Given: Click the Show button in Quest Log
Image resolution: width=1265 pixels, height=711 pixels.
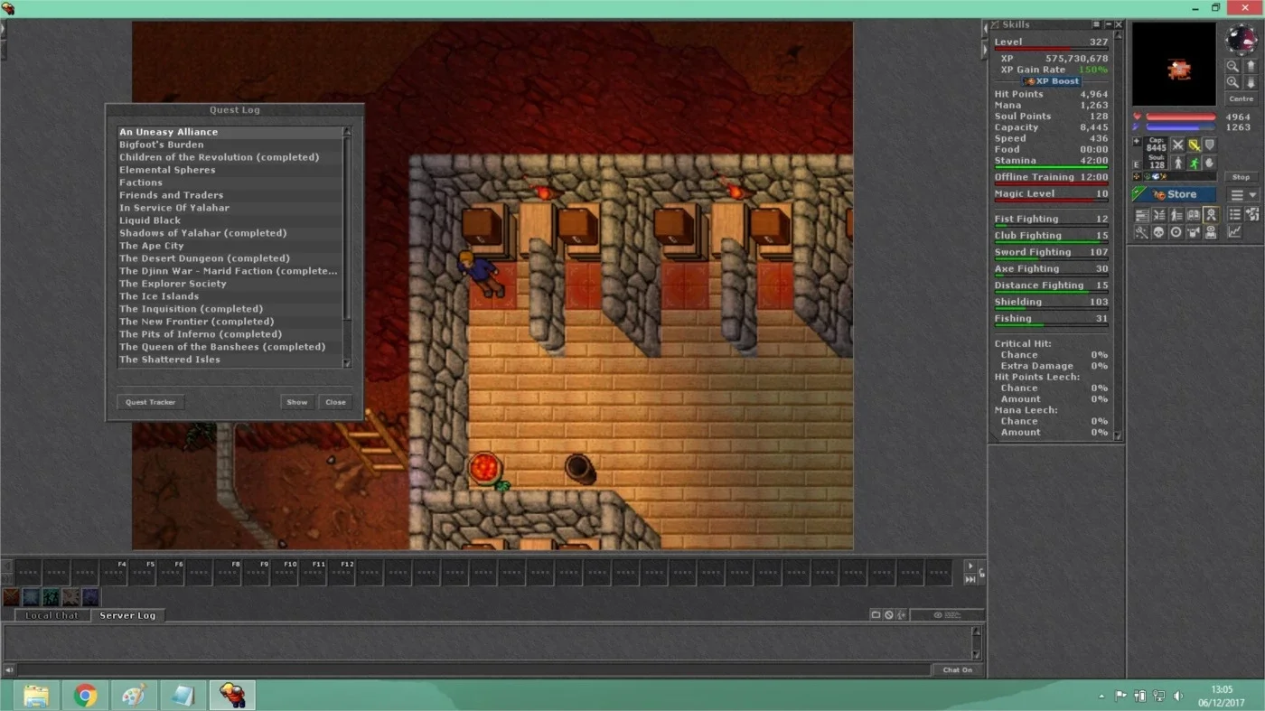Looking at the screenshot, I should [x=297, y=402].
